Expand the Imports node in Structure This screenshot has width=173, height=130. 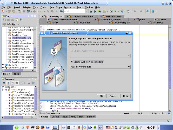click(x=3, y=87)
